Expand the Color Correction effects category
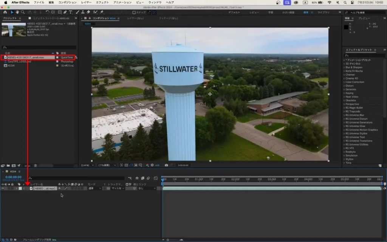387x242 pixels. pos(354,82)
